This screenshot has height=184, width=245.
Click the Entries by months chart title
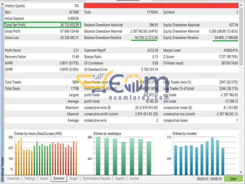tap(185, 134)
